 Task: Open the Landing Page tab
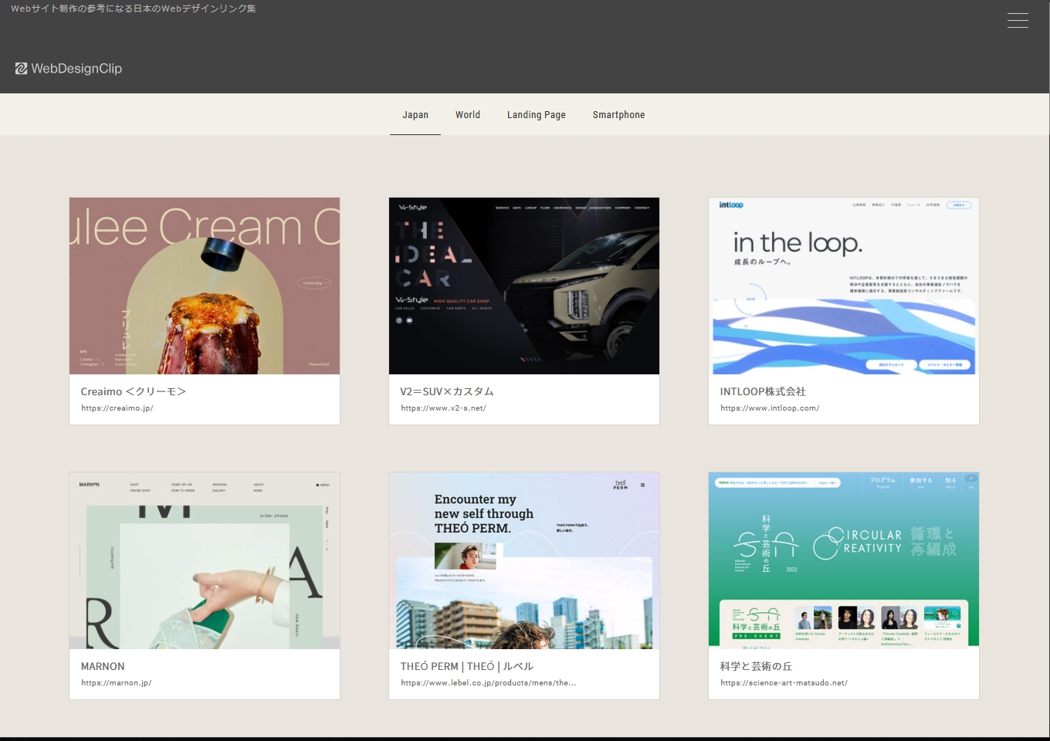537,115
